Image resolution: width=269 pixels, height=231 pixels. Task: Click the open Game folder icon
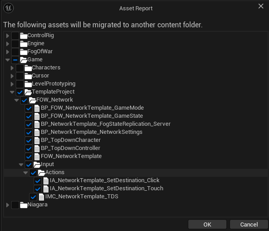[23, 60]
